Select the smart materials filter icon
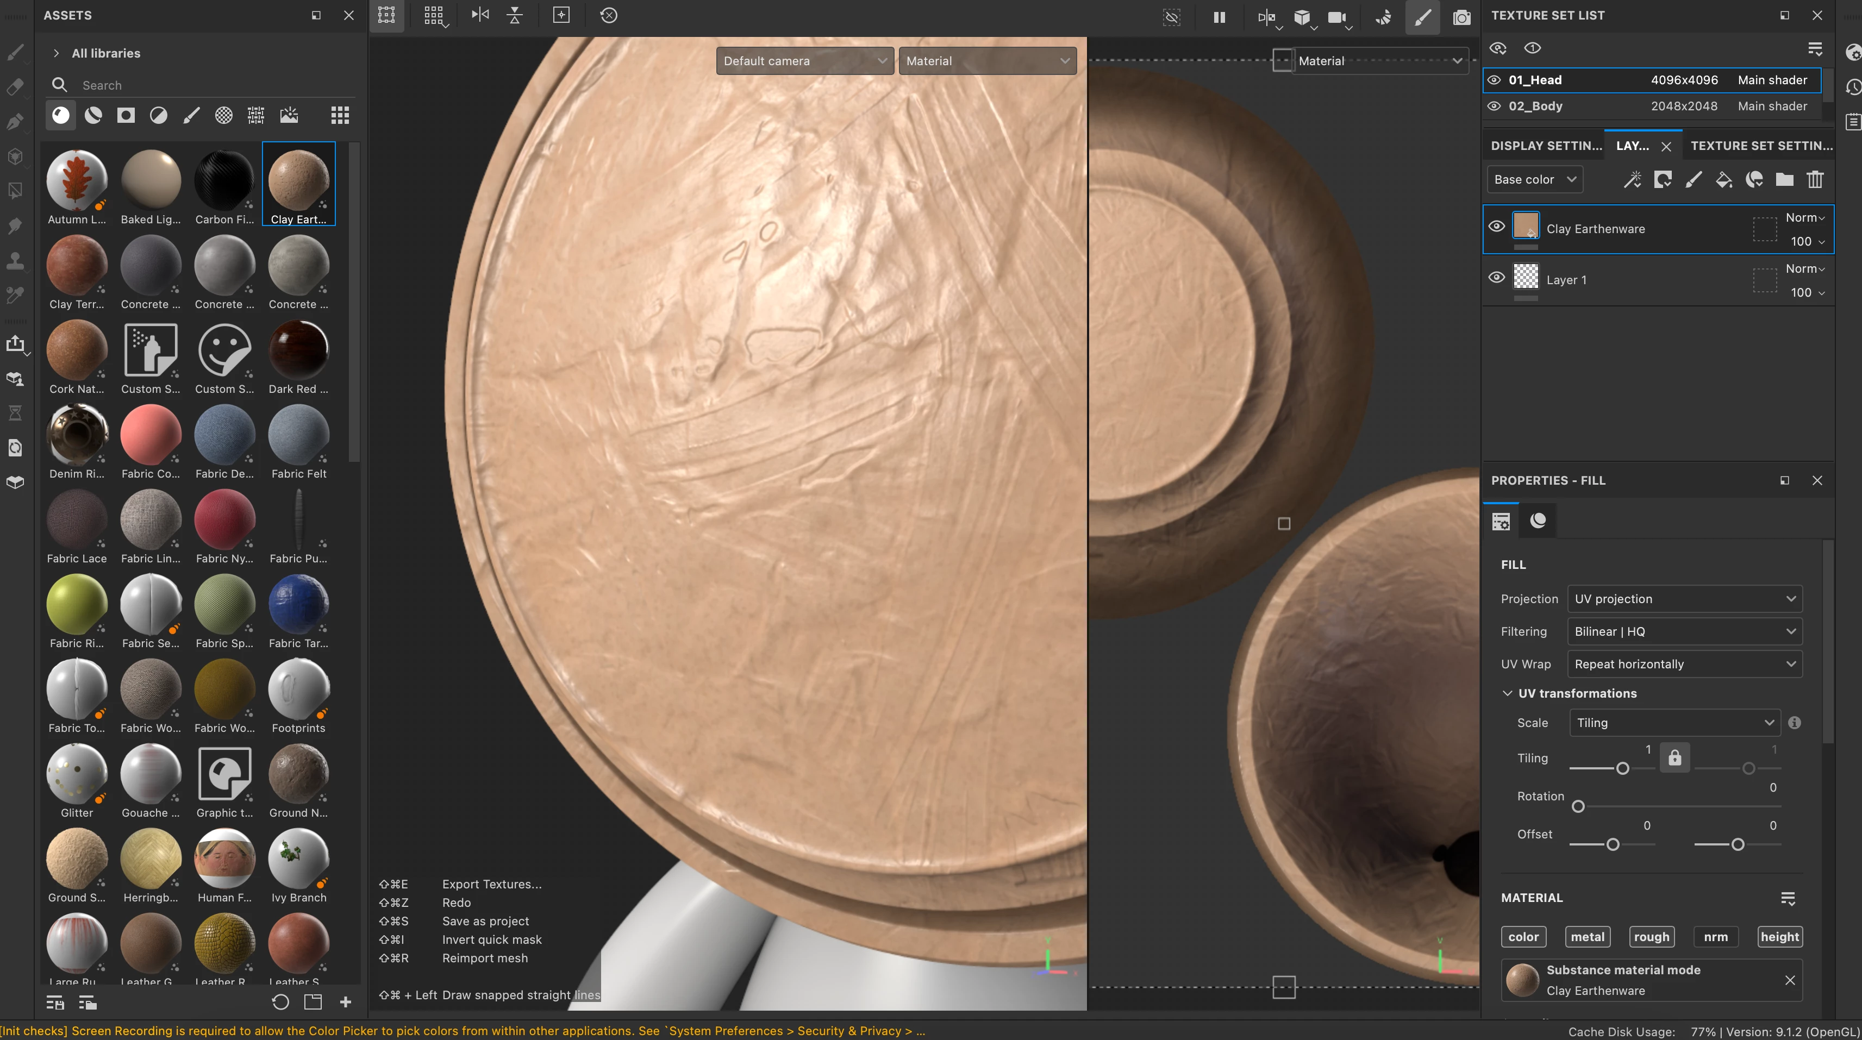 [x=93, y=115]
